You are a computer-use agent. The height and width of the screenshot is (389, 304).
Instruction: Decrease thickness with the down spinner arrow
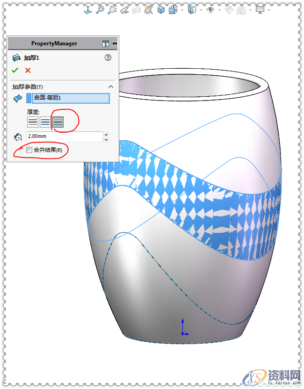point(107,140)
